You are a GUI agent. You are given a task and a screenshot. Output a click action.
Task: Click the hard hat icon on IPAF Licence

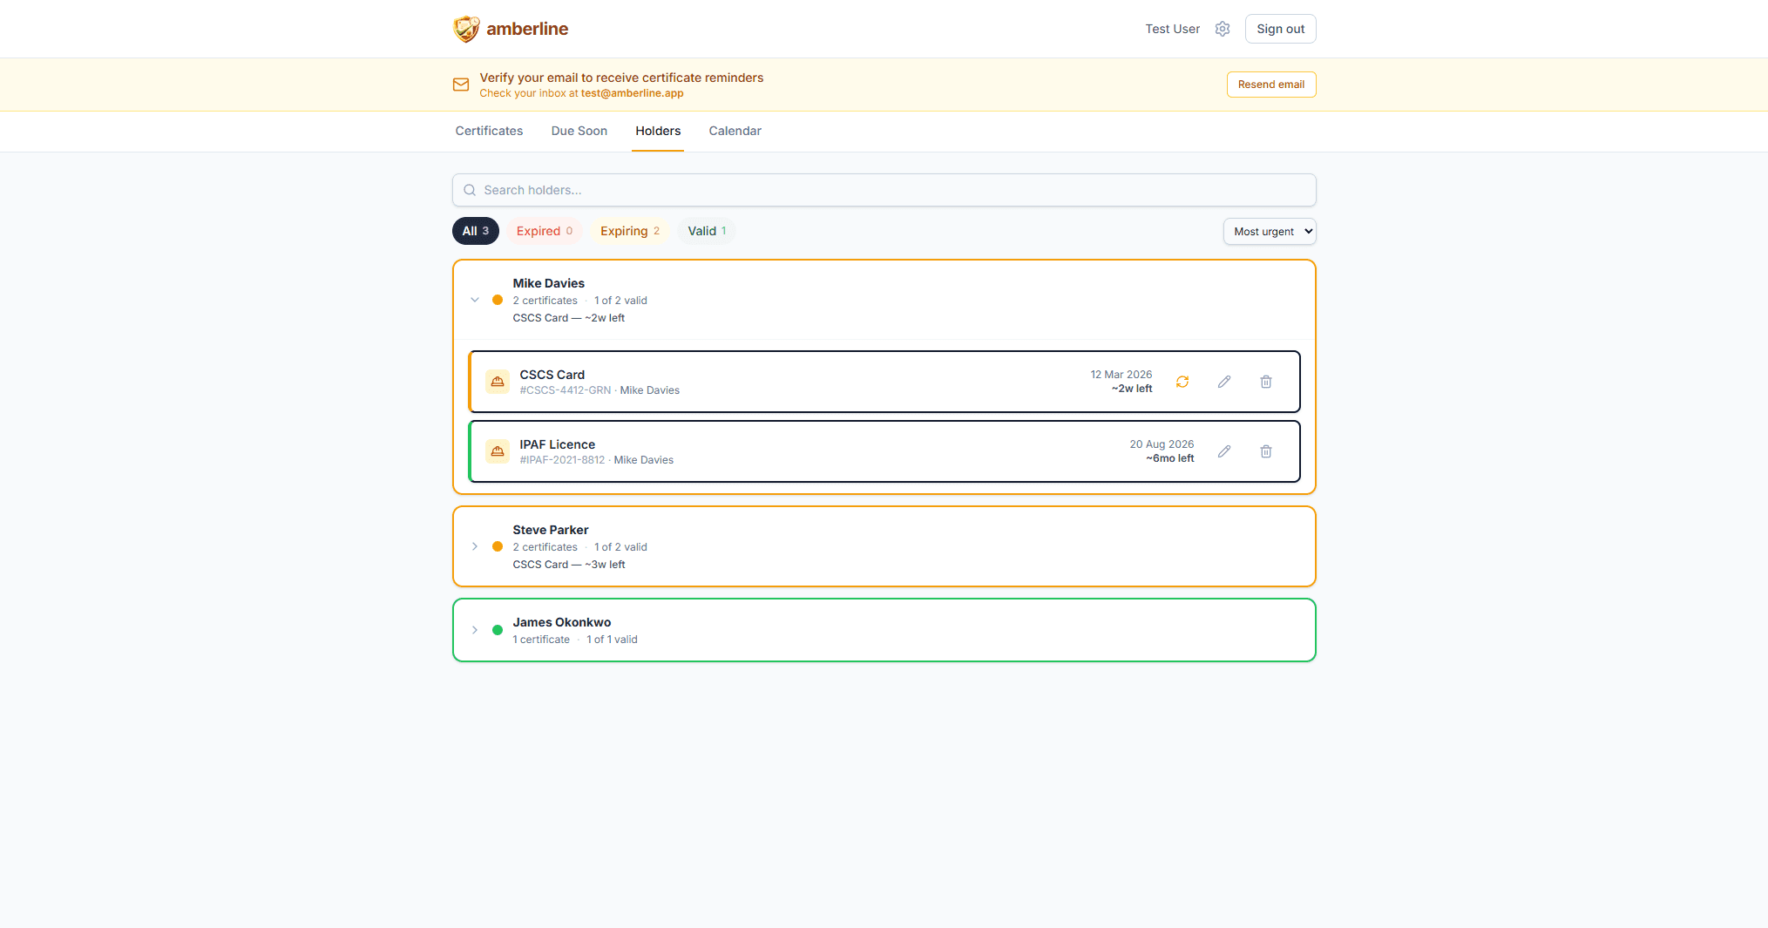tap(498, 451)
